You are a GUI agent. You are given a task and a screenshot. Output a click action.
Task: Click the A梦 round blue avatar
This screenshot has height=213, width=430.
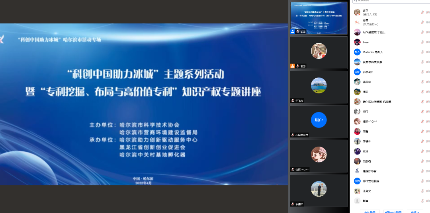coord(357,72)
